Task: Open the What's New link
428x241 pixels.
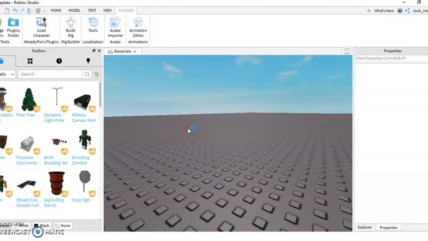Action: click(384, 11)
